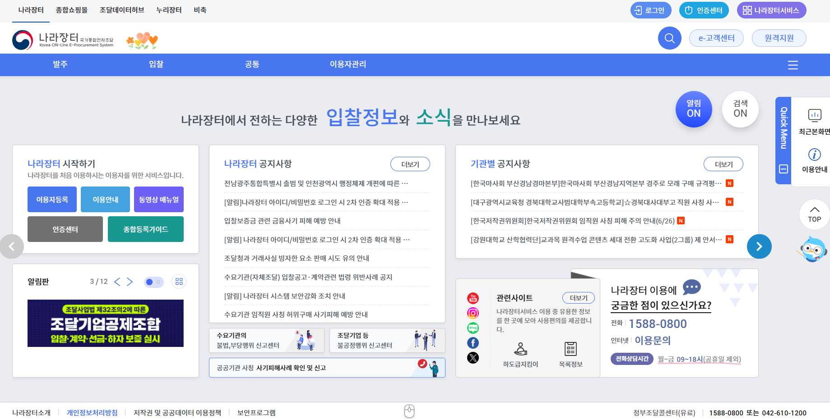Click the 이용자등록 button

coord(52,199)
